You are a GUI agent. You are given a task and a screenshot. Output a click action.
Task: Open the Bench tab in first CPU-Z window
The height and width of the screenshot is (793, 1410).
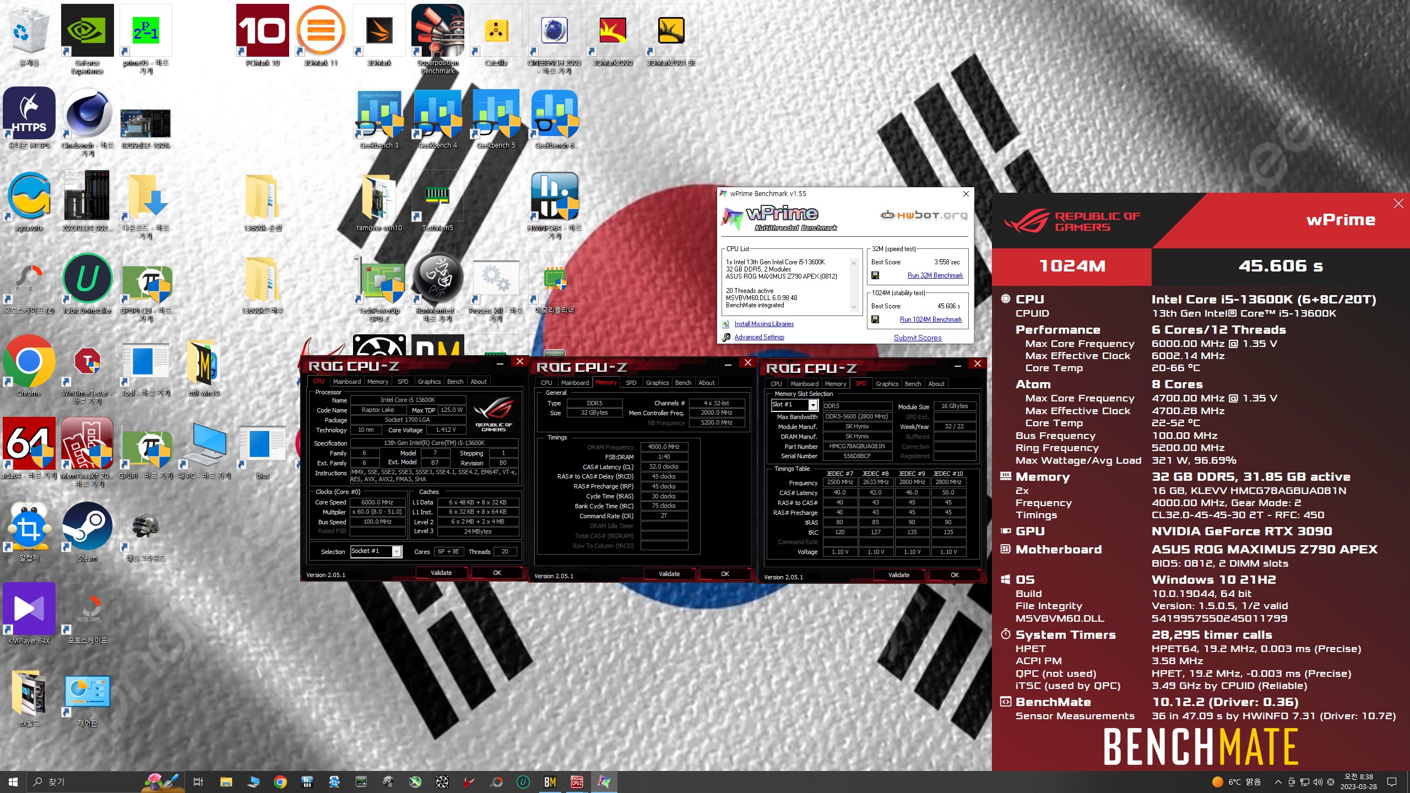(x=455, y=382)
